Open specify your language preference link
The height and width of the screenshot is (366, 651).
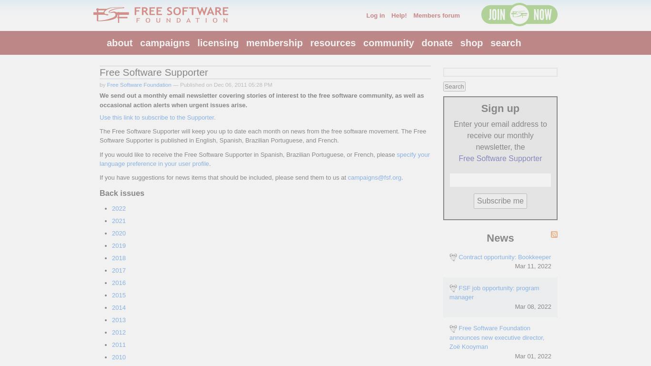tap(264, 159)
